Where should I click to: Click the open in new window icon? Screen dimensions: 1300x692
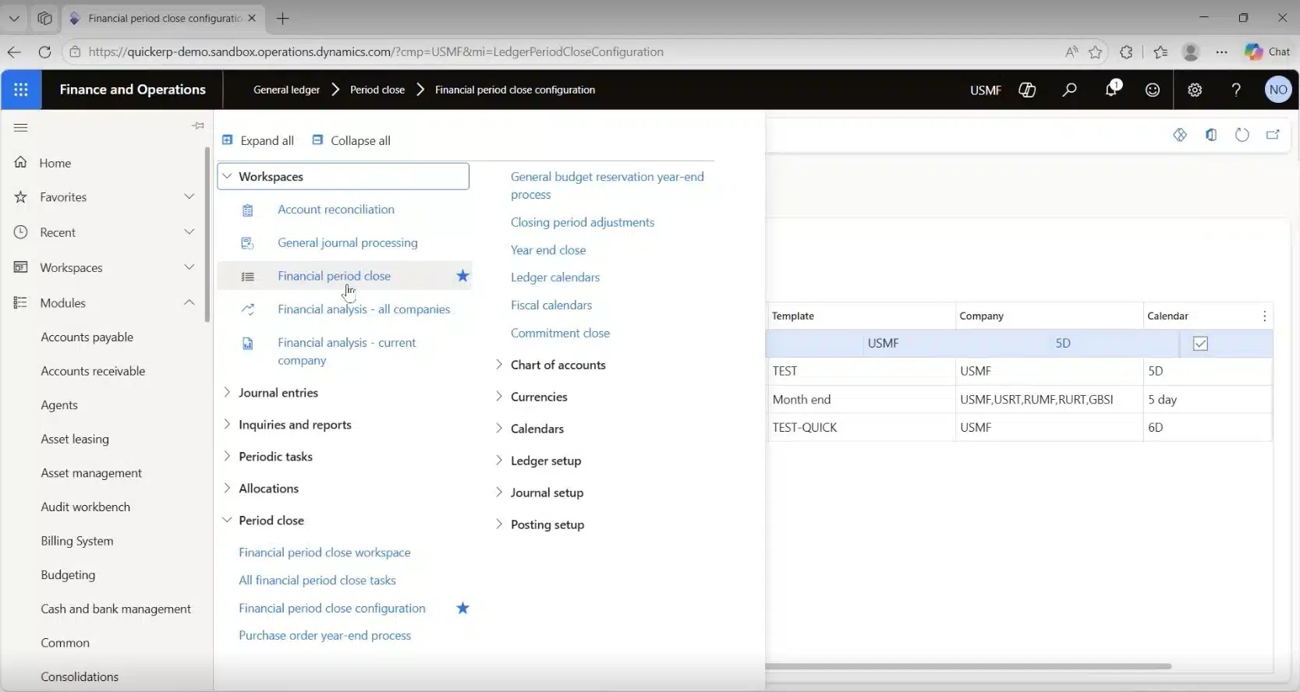[1273, 135]
